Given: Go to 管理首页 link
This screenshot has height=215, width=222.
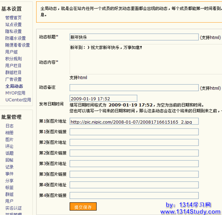Looking at the screenshot, I should (x=13, y=18).
